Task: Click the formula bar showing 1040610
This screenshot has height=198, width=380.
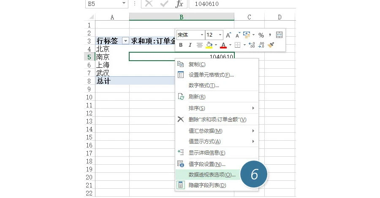Action: coord(242,4)
